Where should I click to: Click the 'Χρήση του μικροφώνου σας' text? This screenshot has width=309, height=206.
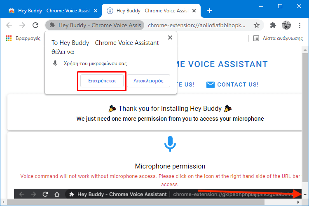coord(95,63)
